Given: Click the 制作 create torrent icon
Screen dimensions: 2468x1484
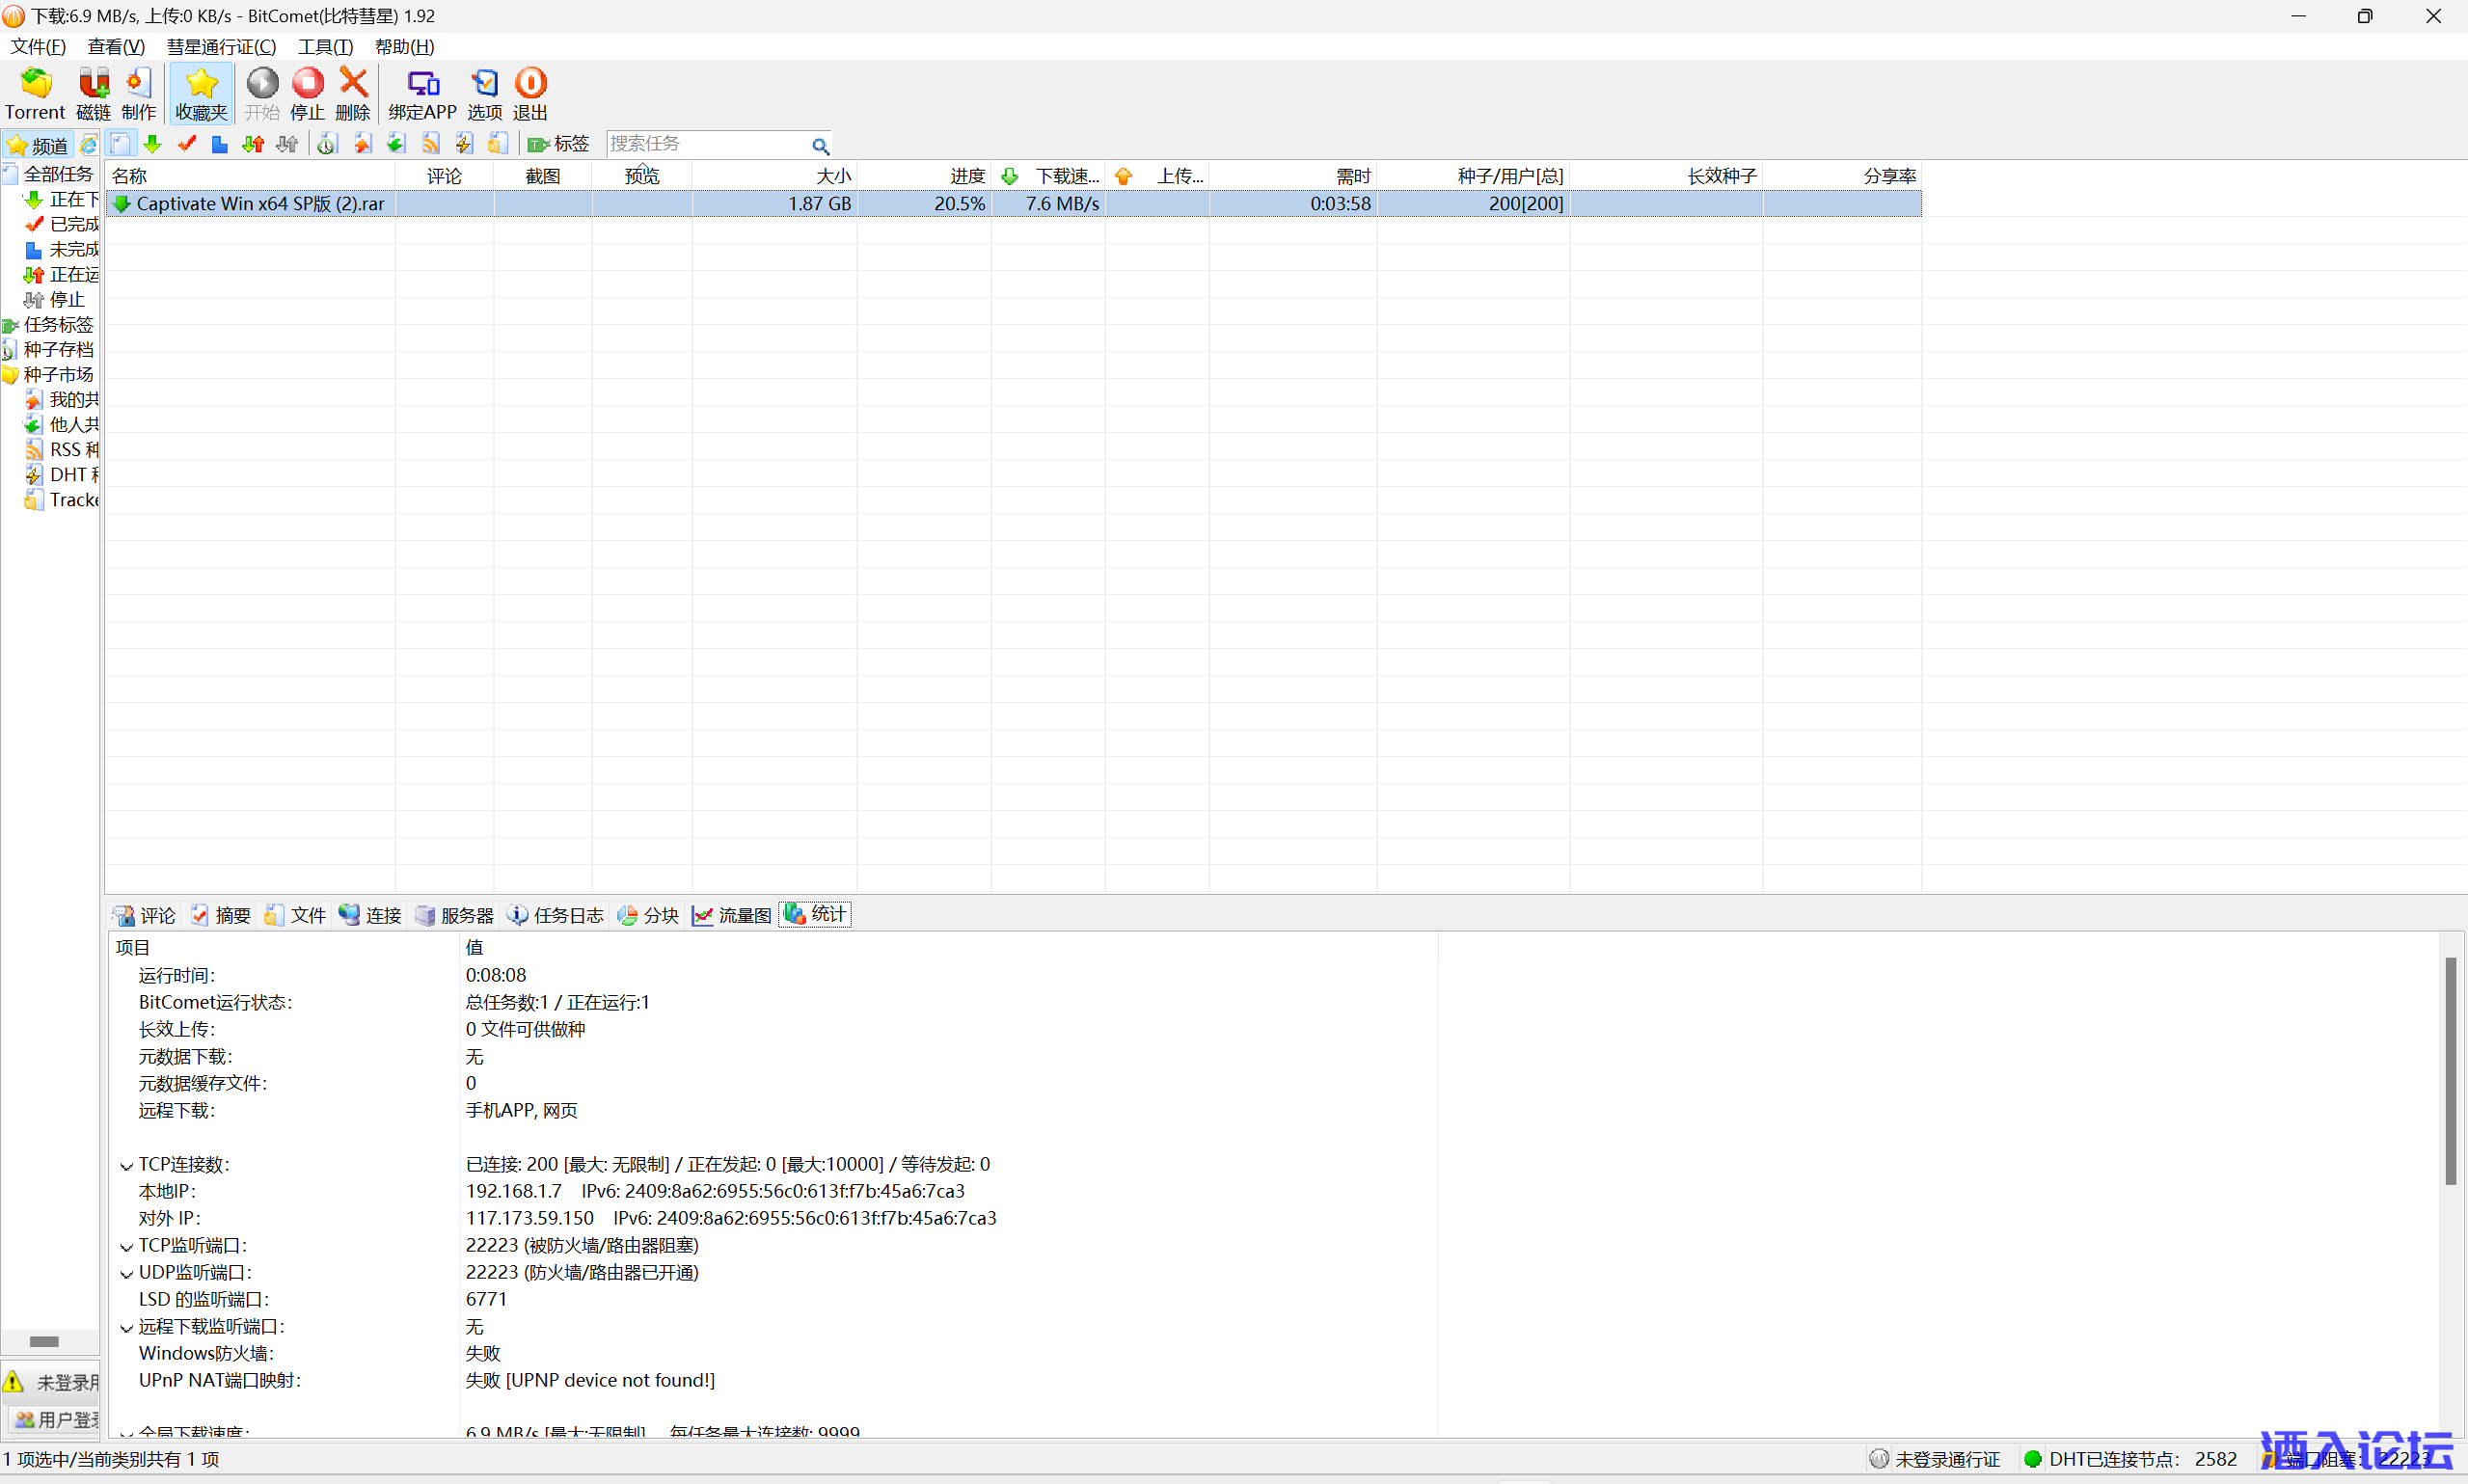Looking at the screenshot, I should (139, 84).
